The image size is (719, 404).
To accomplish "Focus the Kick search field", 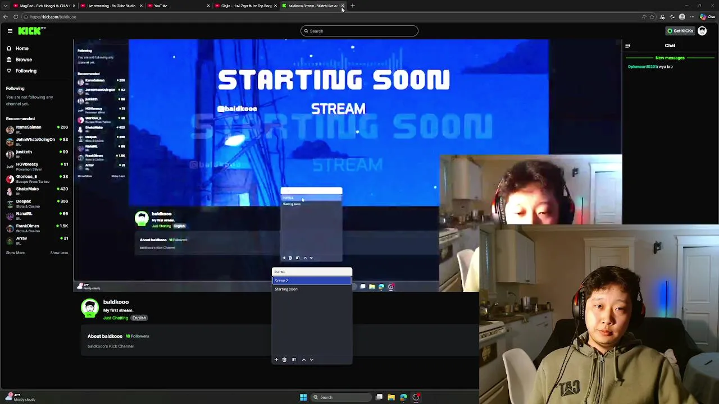I will [x=359, y=31].
